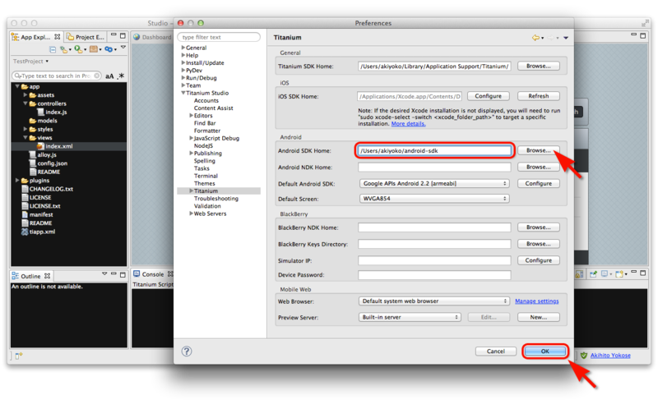Click the status bar icon at bottom left
This screenshot has width=658, height=404.
point(18,356)
